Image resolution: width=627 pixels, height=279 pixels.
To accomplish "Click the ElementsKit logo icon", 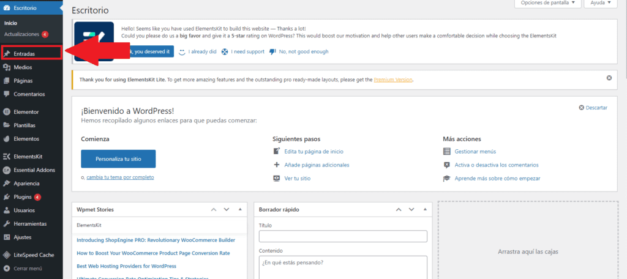I will coord(6,156).
